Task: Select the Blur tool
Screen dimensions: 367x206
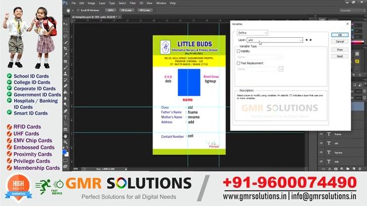Action: [65, 98]
